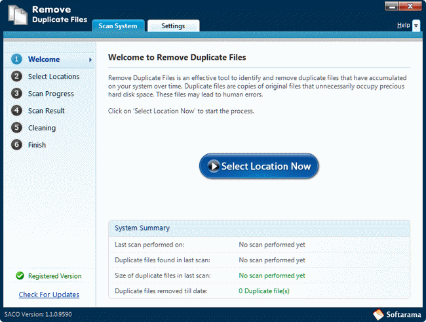Screen dimensions: 426x322
Task: Click the step 6 number icon beside Finish
Action: 16,145
